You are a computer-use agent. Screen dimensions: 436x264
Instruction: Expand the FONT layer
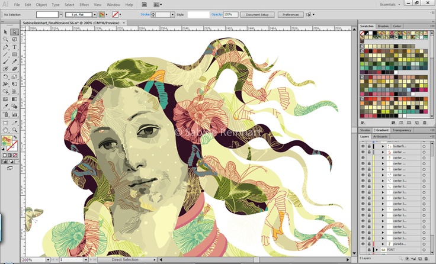tap(377, 250)
